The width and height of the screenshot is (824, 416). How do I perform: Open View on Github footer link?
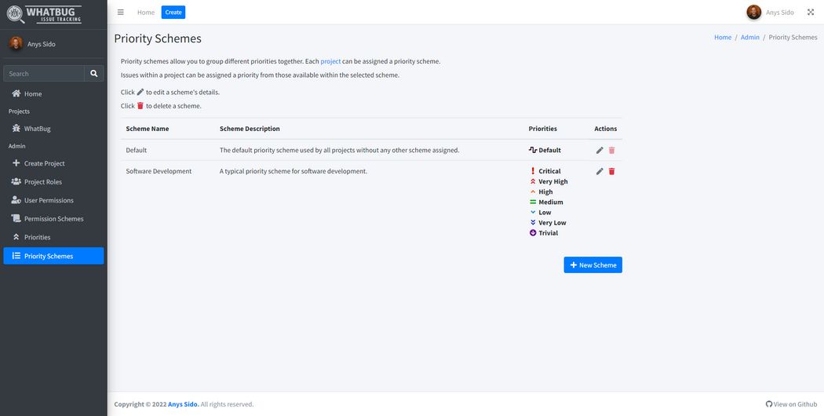click(791, 404)
